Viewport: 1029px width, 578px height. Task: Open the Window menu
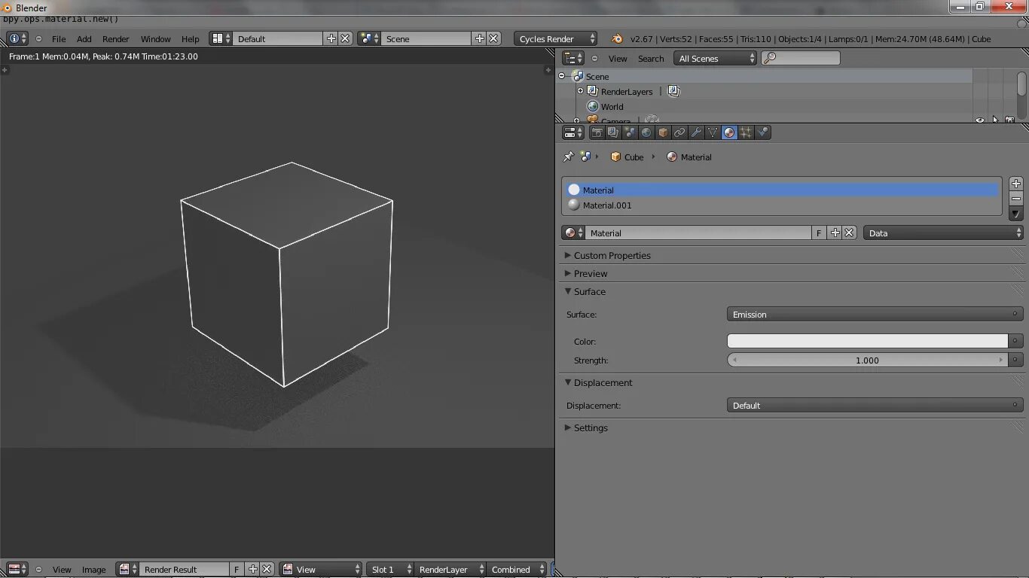156,39
